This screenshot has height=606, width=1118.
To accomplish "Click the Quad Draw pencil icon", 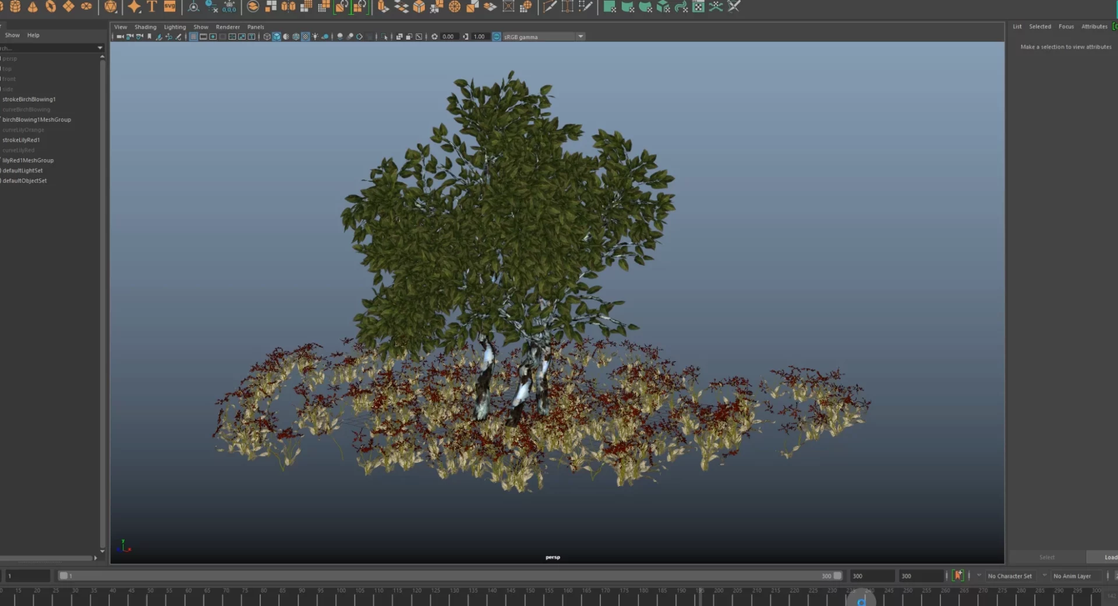I will (x=585, y=6).
